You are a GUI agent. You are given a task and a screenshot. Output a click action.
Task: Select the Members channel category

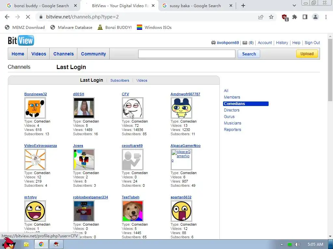[x=232, y=97]
